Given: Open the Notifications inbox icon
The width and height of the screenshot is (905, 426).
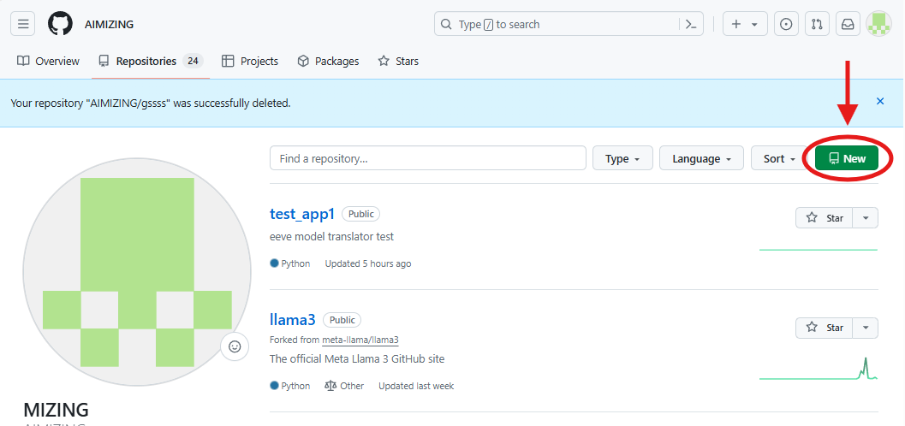Looking at the screenshot, I should coord(848,24).
